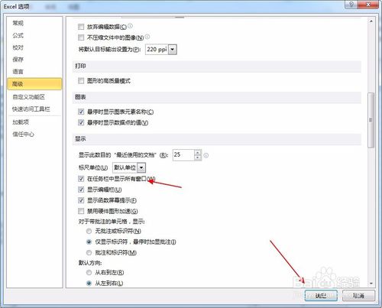
Task: Open the 校对 category
Action: [18, 47]
